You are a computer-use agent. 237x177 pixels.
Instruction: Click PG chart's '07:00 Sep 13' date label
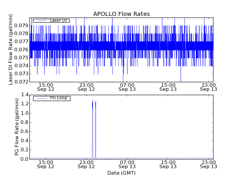pos(127,165)
